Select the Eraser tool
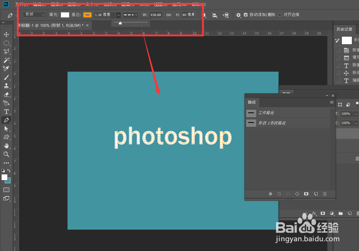This screenshot has height=251, width=359. click(x=6, y=94)
